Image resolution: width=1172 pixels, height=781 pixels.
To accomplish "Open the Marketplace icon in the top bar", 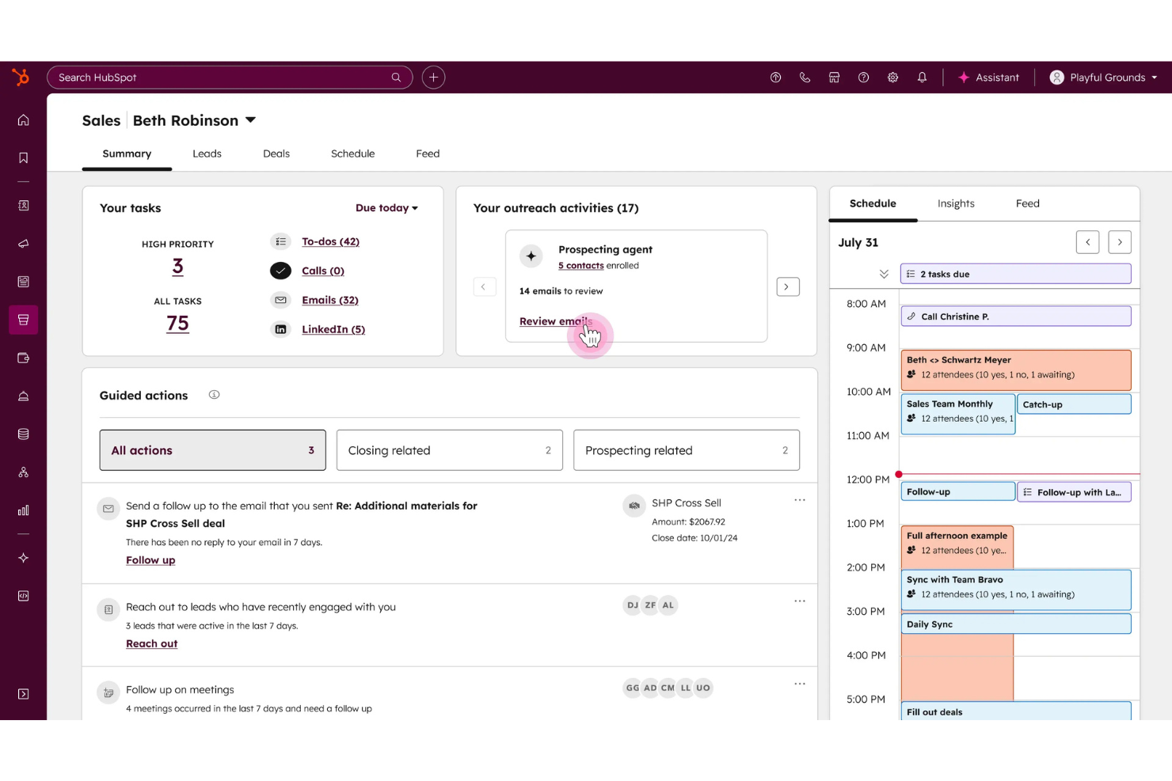I will click(834, 77).
